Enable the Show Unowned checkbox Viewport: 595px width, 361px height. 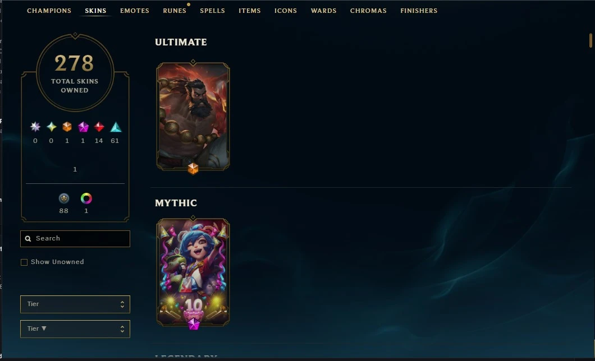click(x=24, y=262)
